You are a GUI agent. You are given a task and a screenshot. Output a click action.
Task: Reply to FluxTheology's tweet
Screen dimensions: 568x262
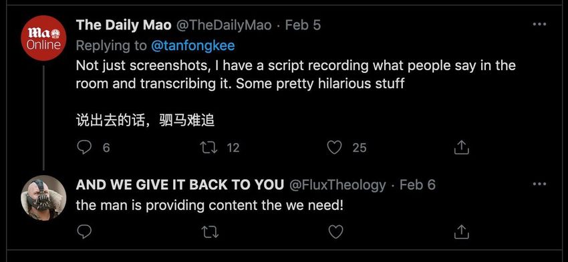coord(84,231)
